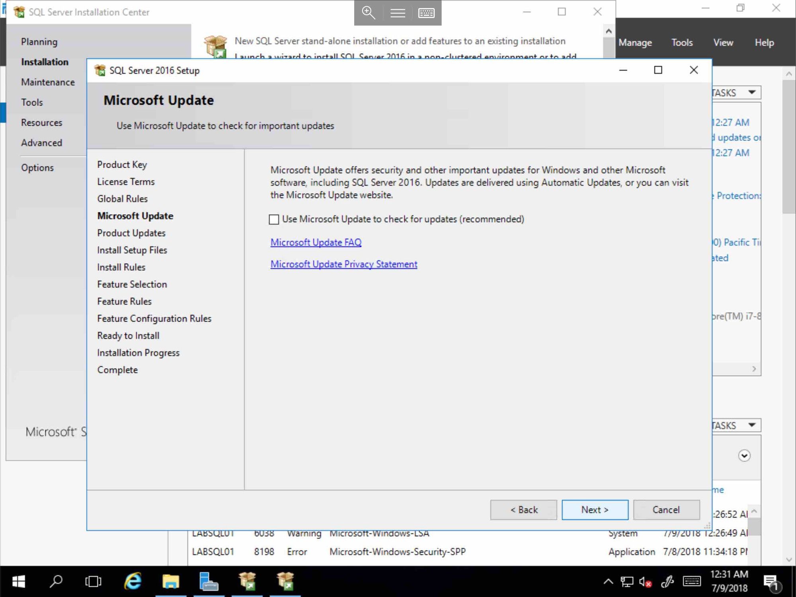Select the Planning menu item
The image size is (796, 597).
pyautogui.click(x=39, y=41)
